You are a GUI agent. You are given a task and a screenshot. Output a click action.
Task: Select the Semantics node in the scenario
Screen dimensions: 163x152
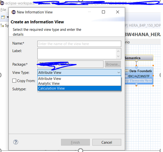139,58
